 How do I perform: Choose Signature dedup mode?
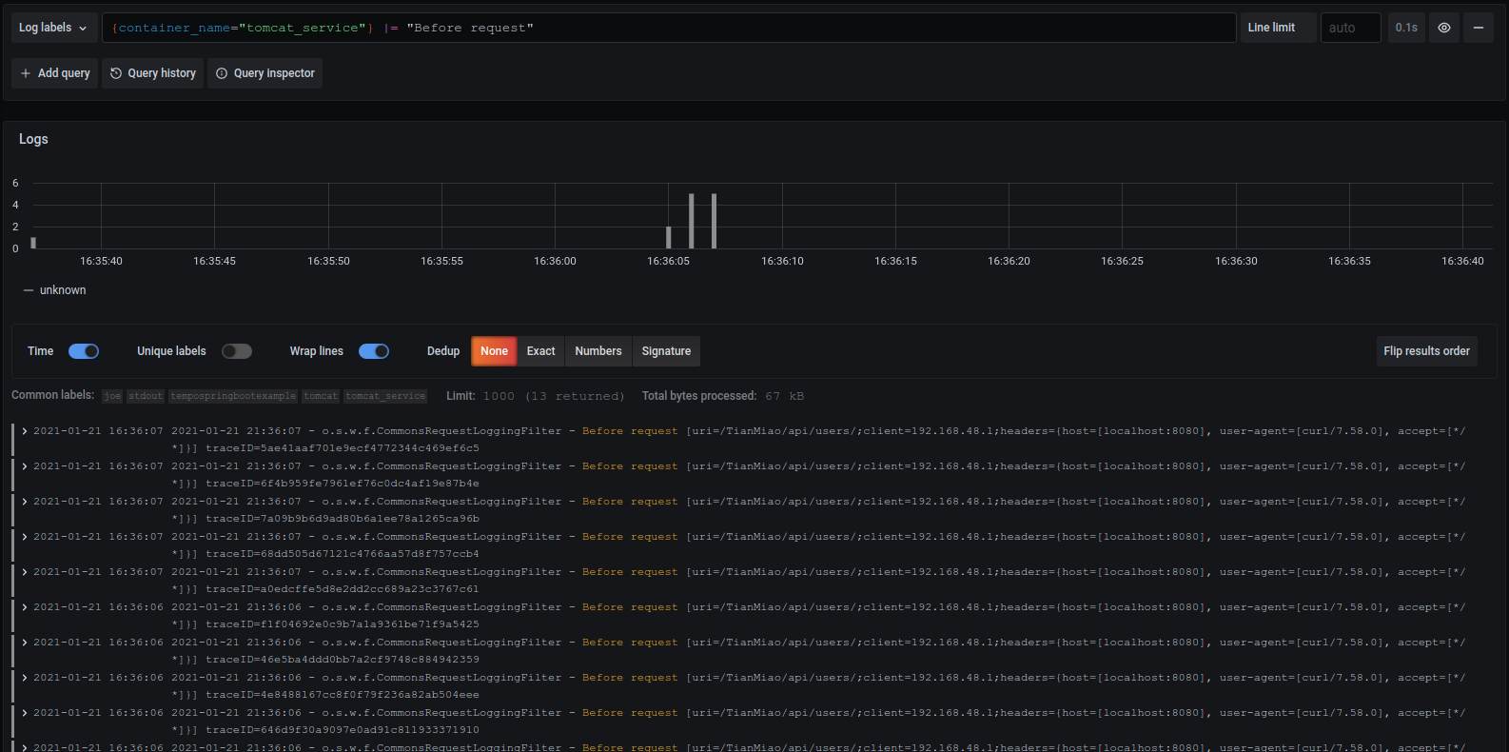click(666, 351)
